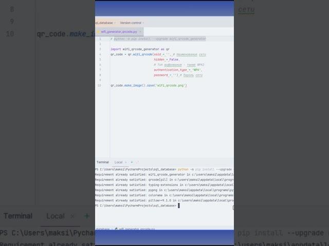This screenshot has width=329, height=246.
Task: Close the wifi_generator_qrcode.py editor tab
Action: 141,31
